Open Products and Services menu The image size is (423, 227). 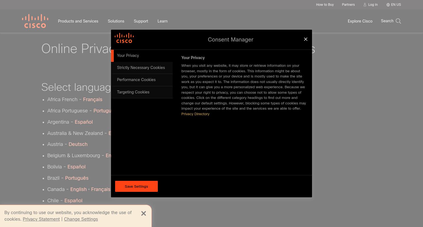coord(78,21)
